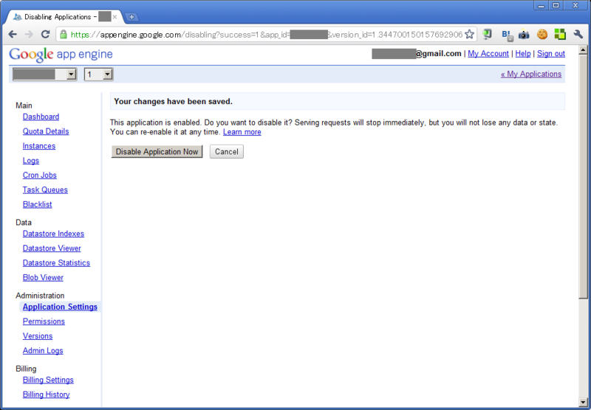Open Task Queues in sidebar
Viewport: 591px width, 410px height.
(x=45, y=190)
